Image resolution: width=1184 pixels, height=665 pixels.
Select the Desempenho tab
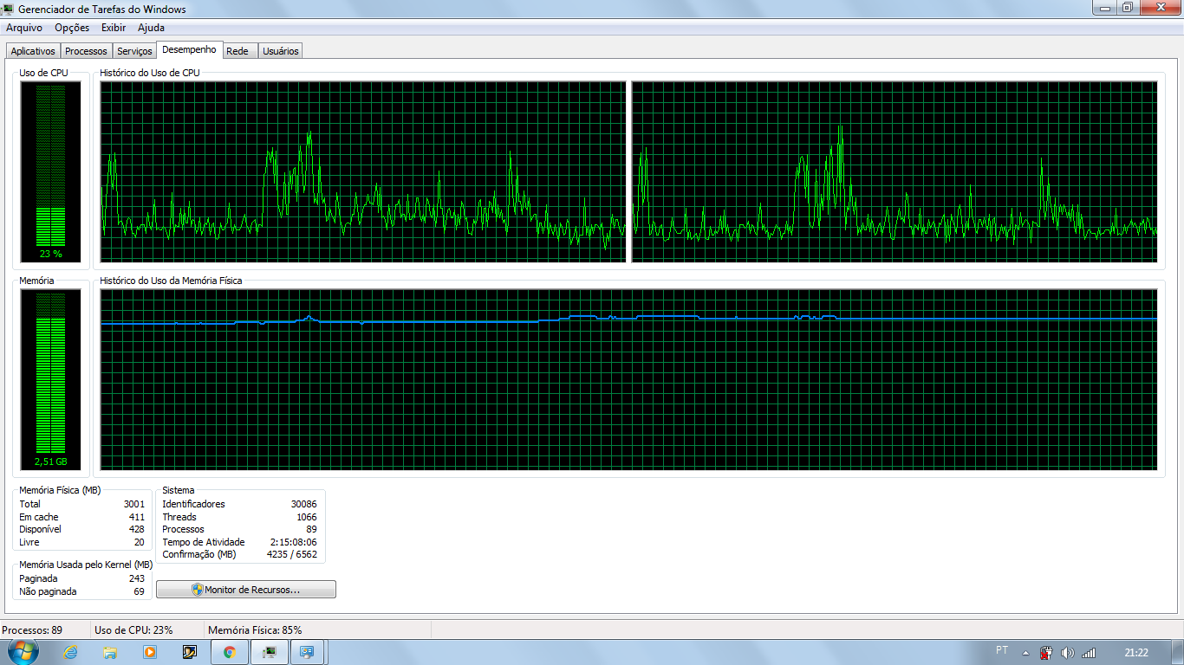189,49
